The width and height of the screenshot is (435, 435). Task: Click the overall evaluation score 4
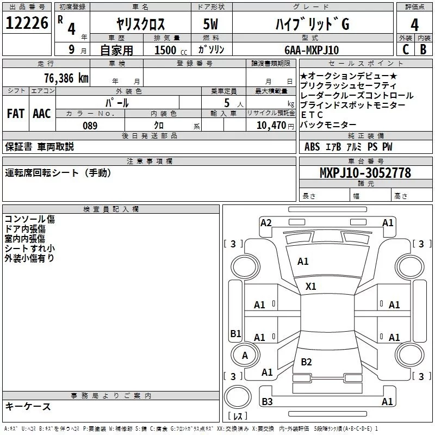[x=414, y=24]
